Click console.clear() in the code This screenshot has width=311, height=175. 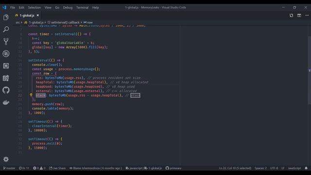point(47,65)
